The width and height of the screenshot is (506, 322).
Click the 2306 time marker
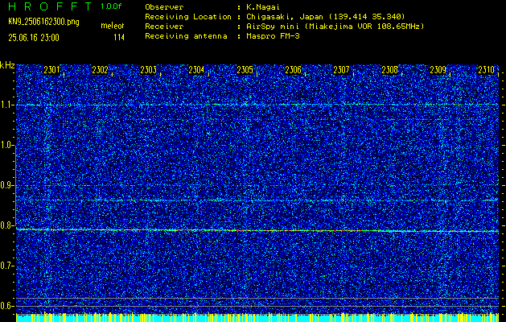[x=294, y=70]
